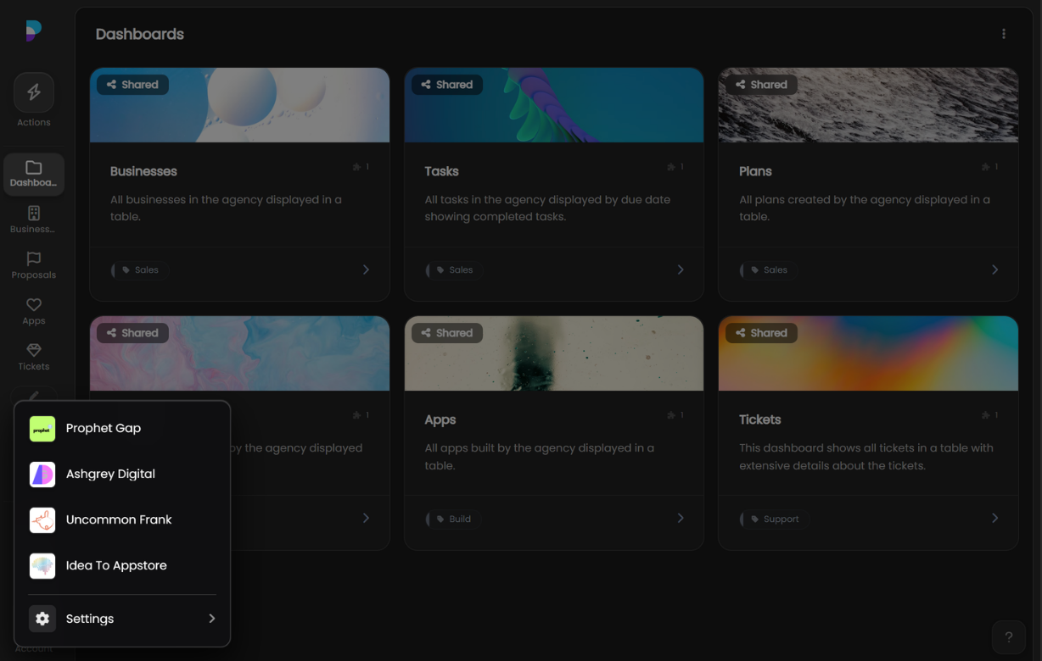Toggle the Shared badge on the Businesses dashboard
Screen dimensions: 1042x661
(132, 84)
